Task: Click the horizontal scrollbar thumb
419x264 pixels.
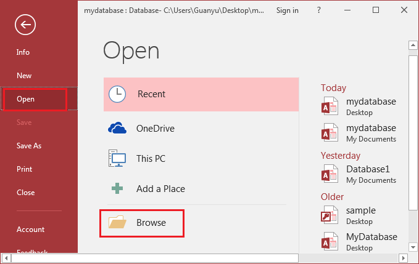Action: coord(155,258)
